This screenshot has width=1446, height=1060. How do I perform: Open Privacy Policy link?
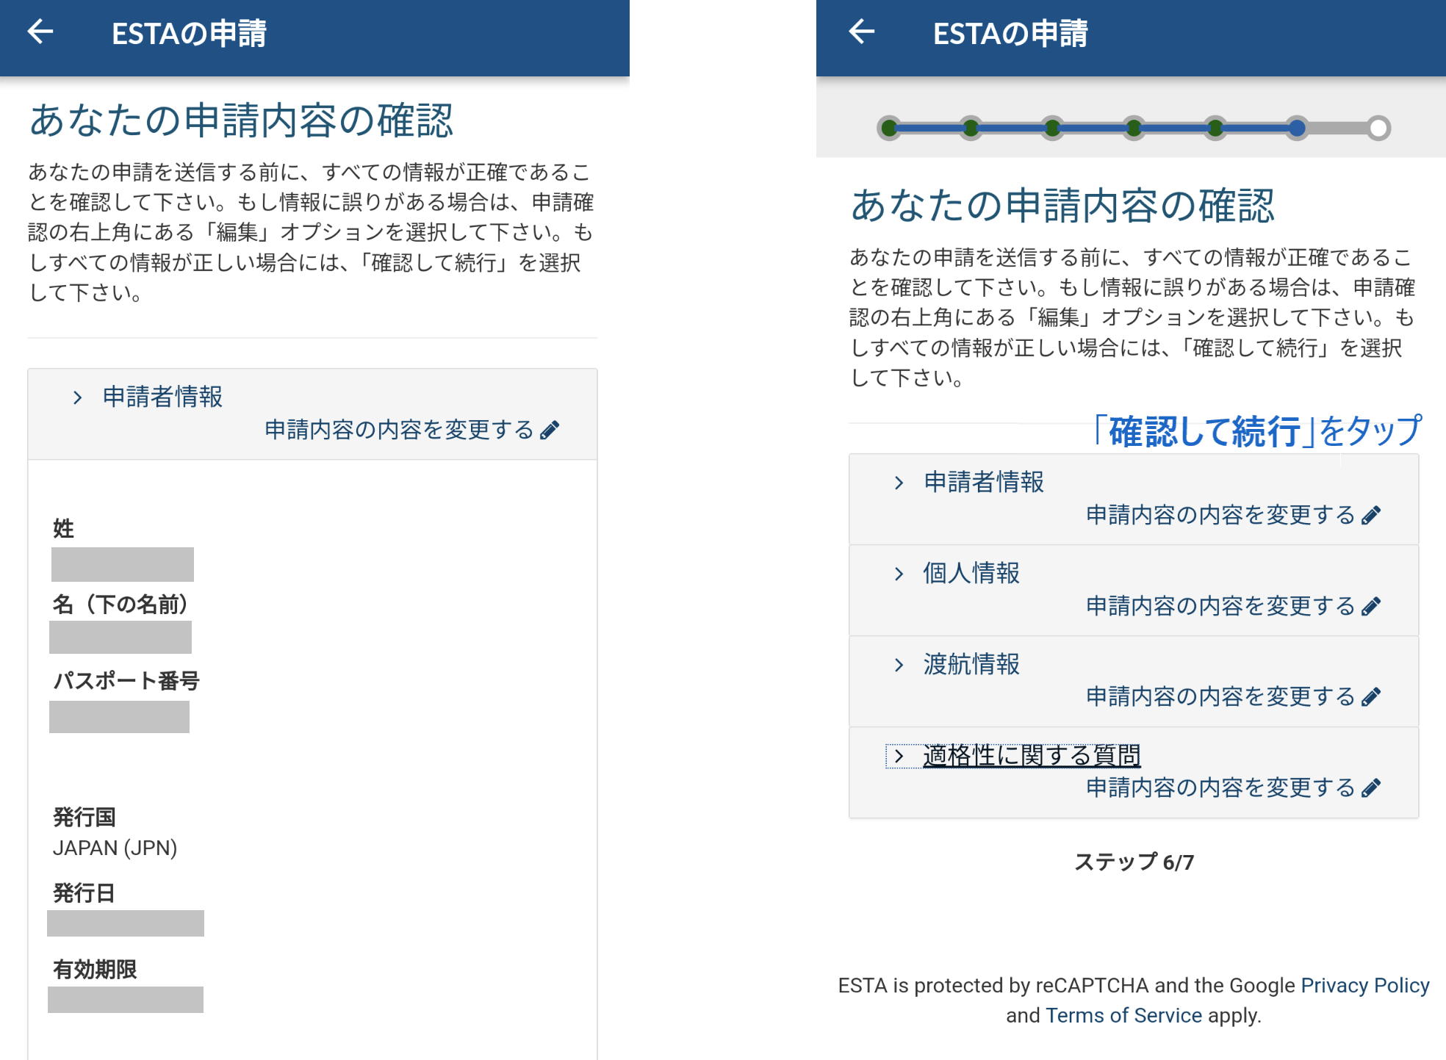[x=1365, y=985]
